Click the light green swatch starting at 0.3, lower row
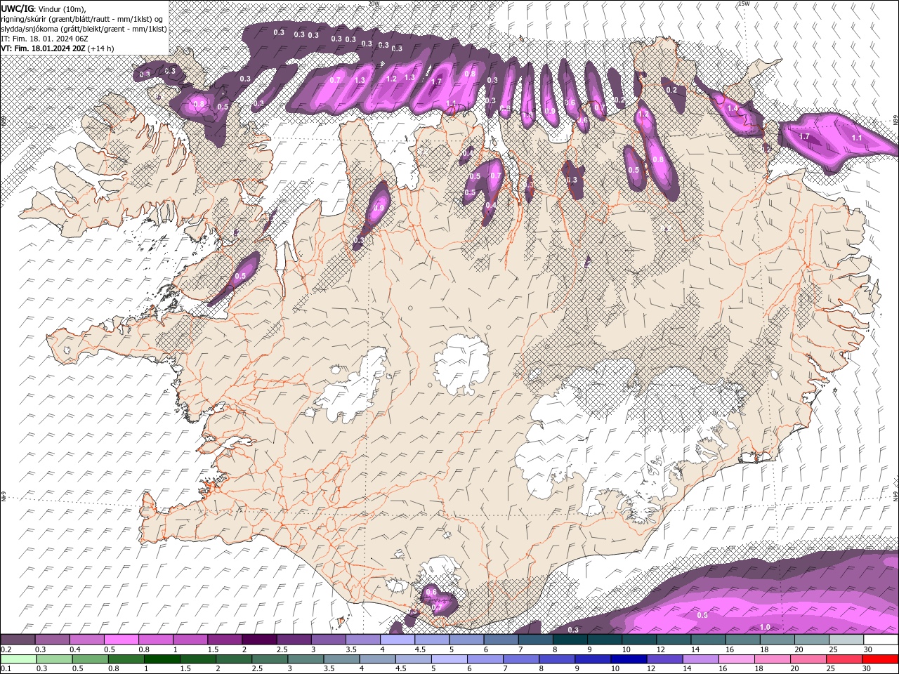This screenshot has width=899, height=674. (x=54, y=659)
